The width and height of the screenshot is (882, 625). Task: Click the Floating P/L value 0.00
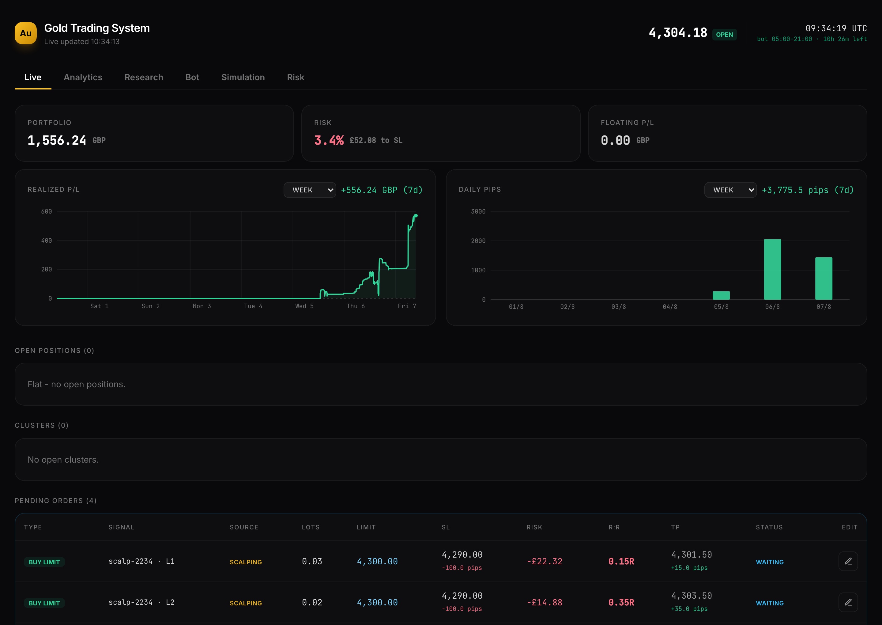(x=616, y=140)
